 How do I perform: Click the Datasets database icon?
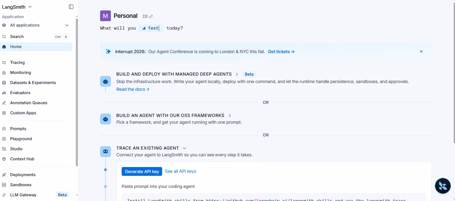(4, 83)
